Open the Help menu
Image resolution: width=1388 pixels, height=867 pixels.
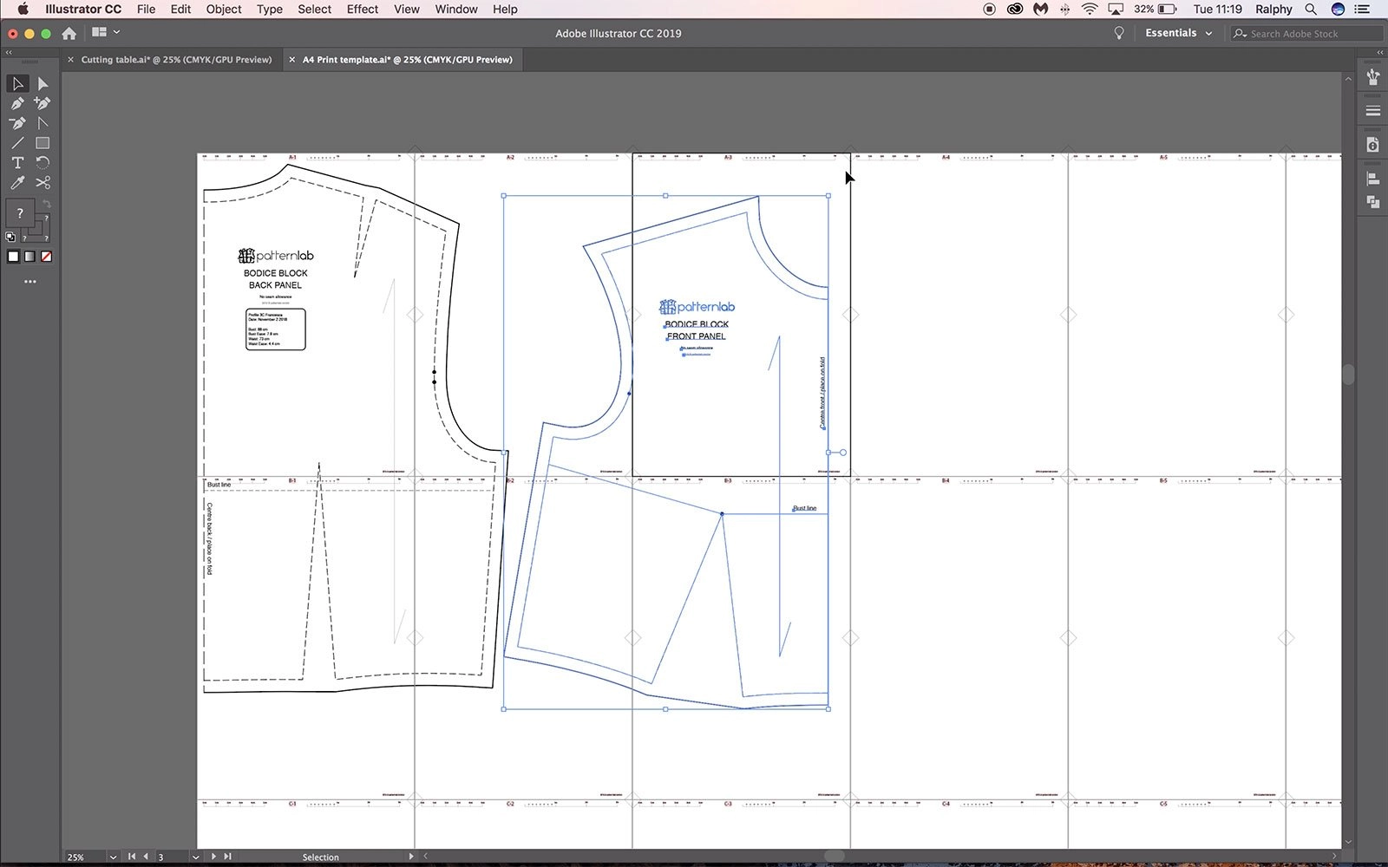(505, 10)
